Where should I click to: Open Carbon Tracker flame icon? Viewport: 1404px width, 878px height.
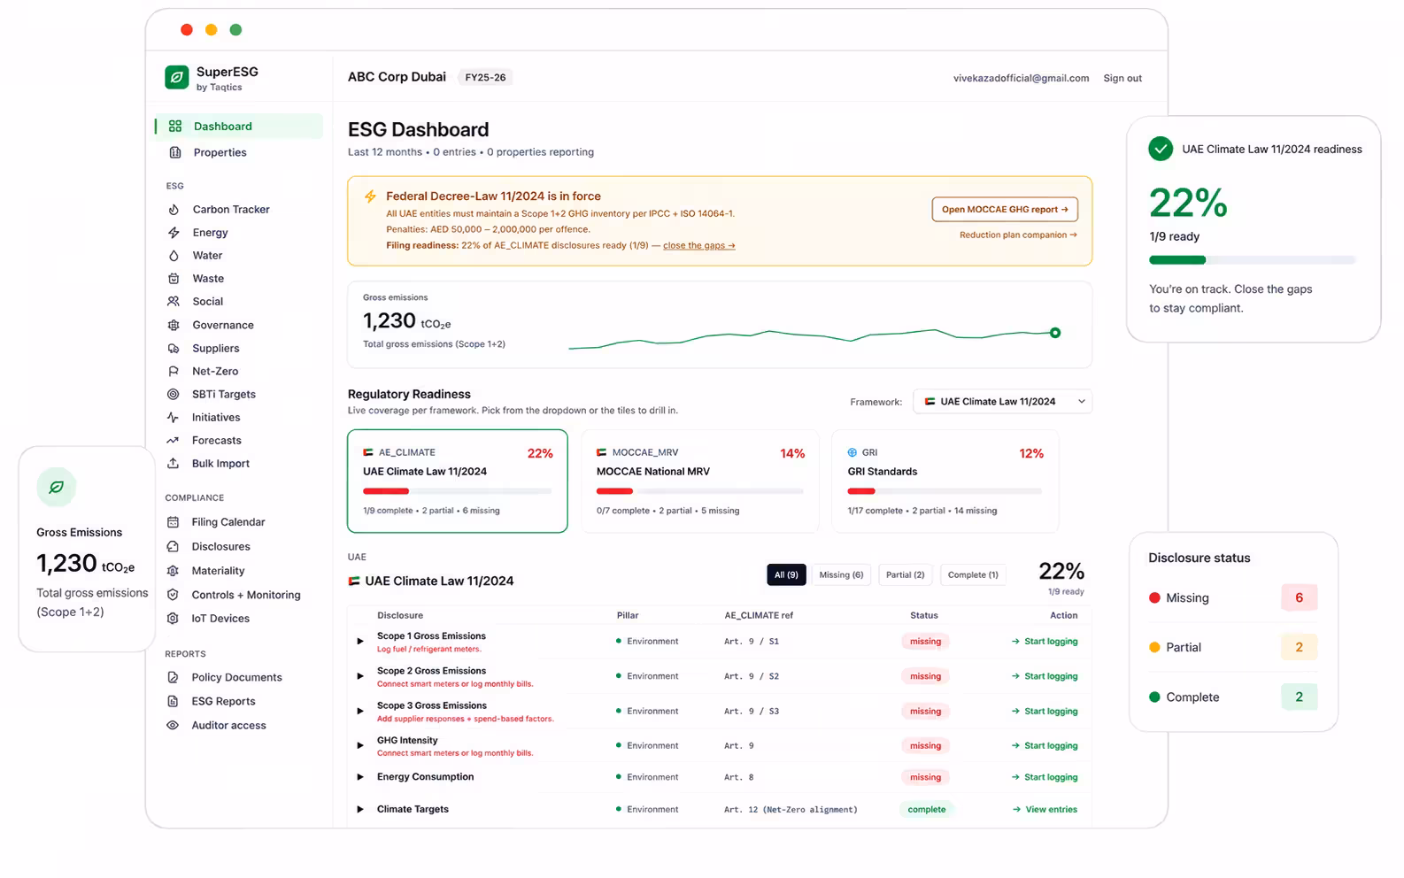174,210
